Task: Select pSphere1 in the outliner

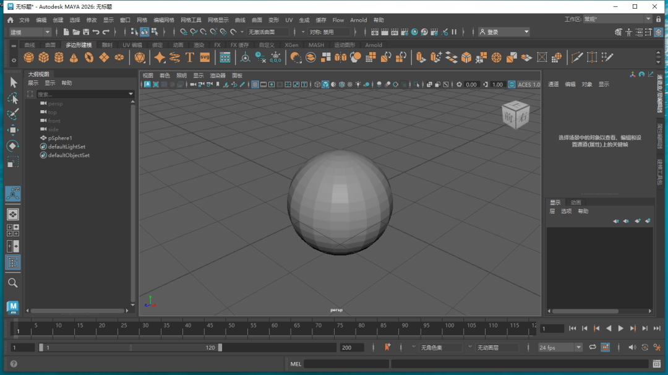Action: [x=60, y=138]
